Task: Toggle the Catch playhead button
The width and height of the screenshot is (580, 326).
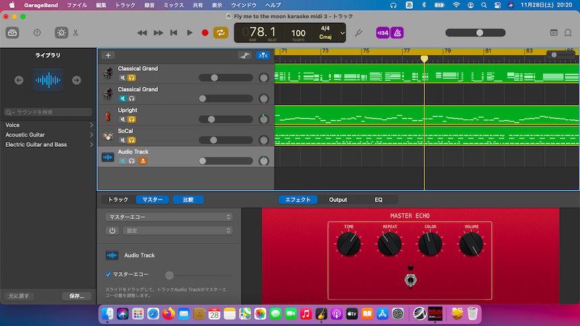Action: point(263,55)
